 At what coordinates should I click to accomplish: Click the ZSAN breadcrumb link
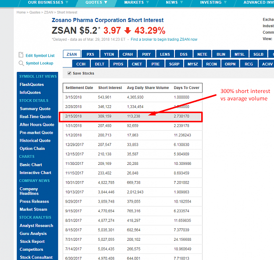[49, 12]
